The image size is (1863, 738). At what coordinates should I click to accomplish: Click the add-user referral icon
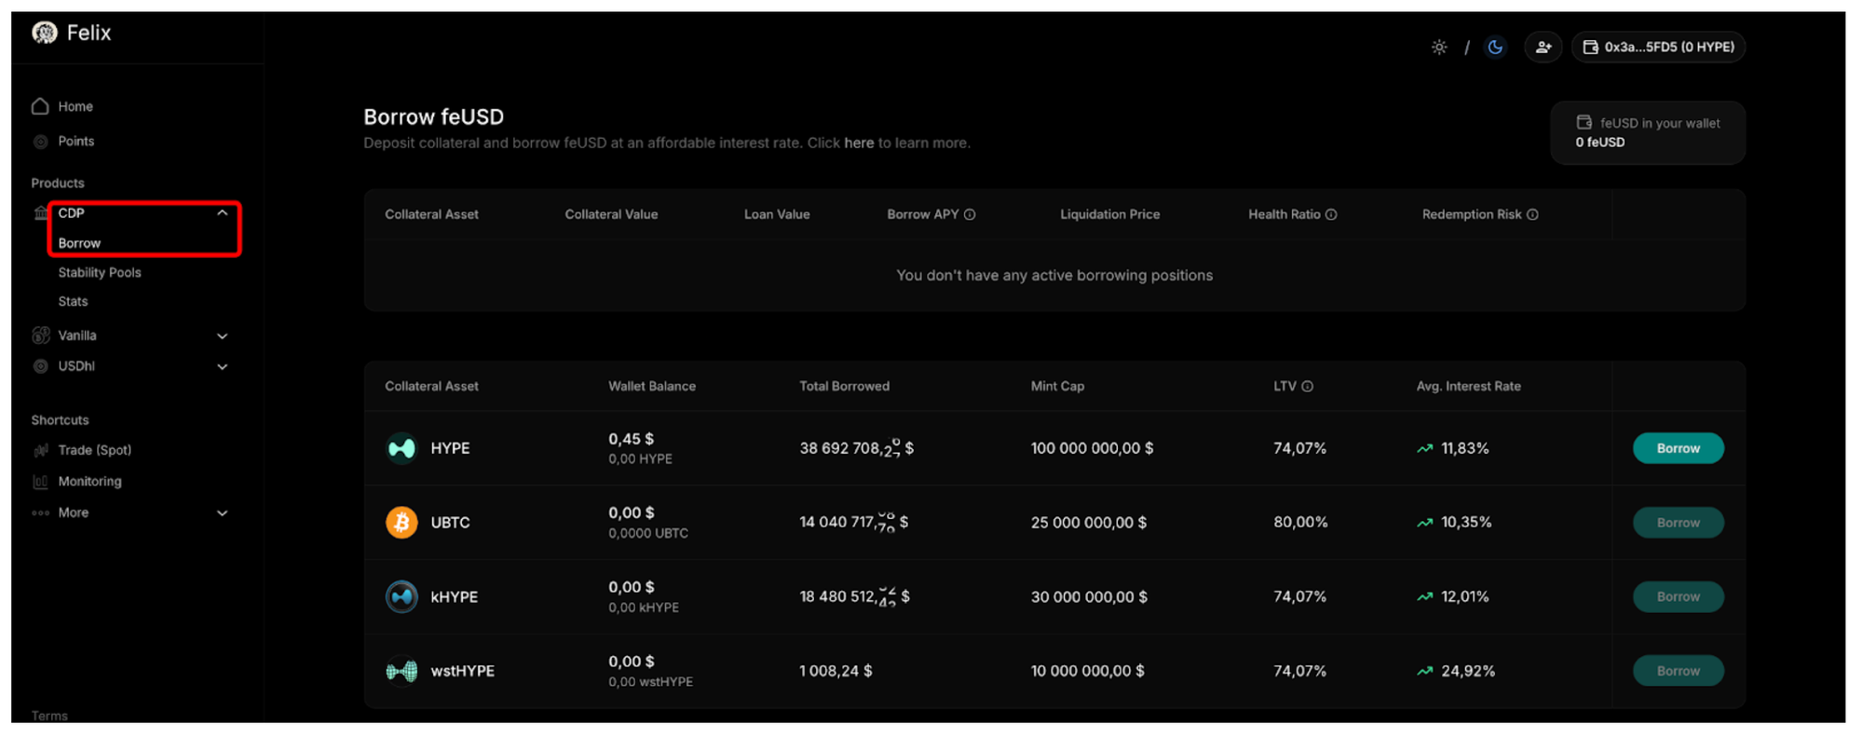[1543, 48]
